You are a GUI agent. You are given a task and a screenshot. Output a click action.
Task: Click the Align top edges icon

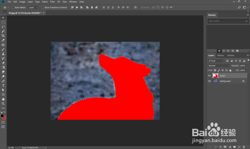72,7
